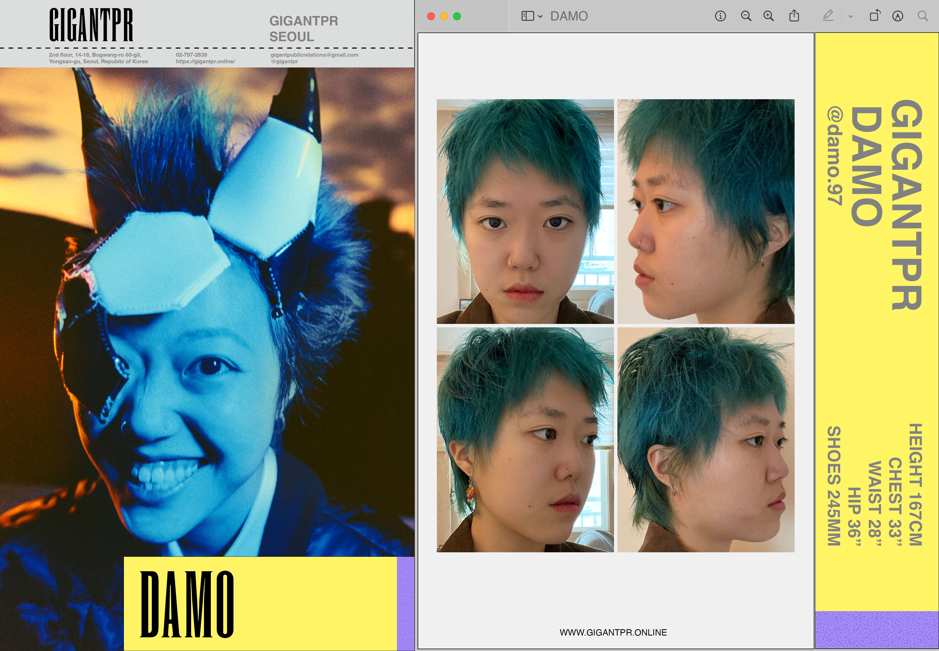Select the left profile portrait photo
The height and width of the screenshot is (651, 939).
[706, 211]
